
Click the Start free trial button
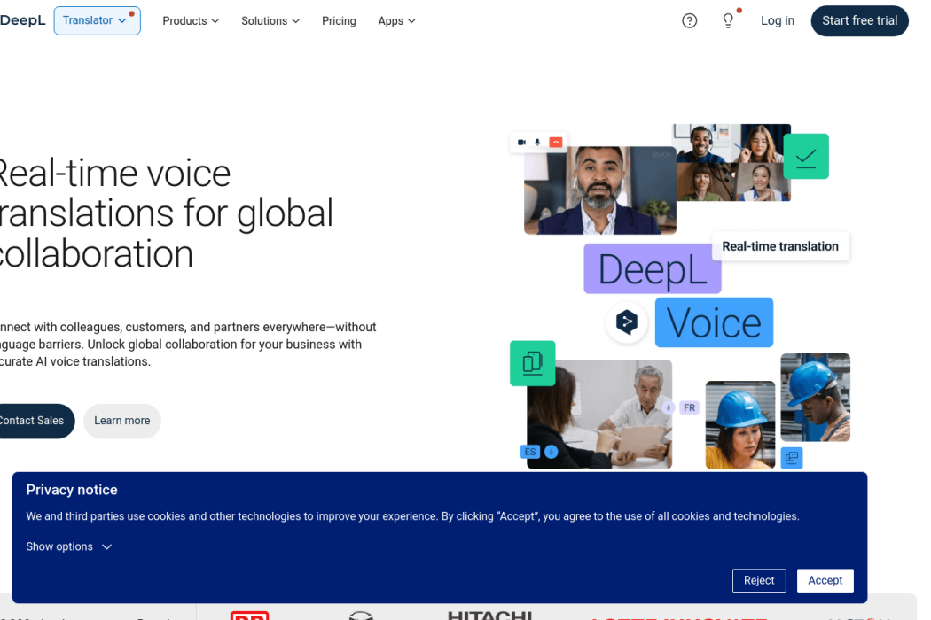tap(859, 20)
